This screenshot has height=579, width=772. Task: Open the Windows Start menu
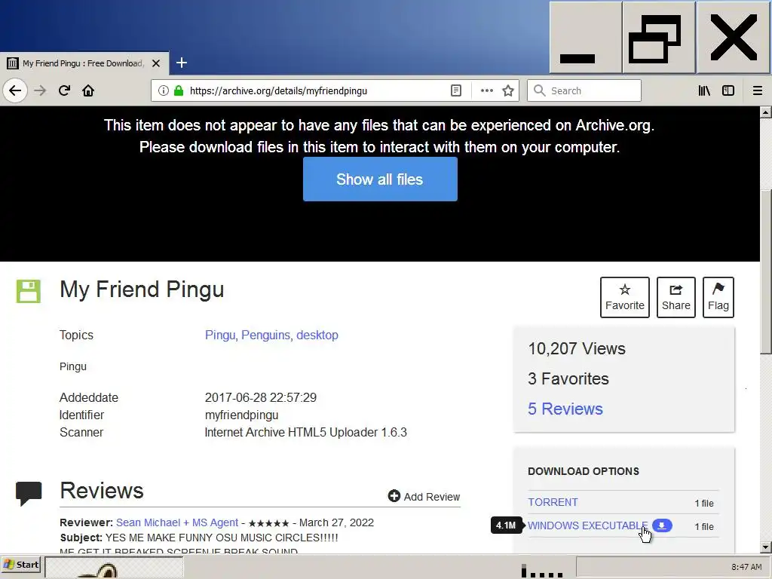click(x=20, y=565)
